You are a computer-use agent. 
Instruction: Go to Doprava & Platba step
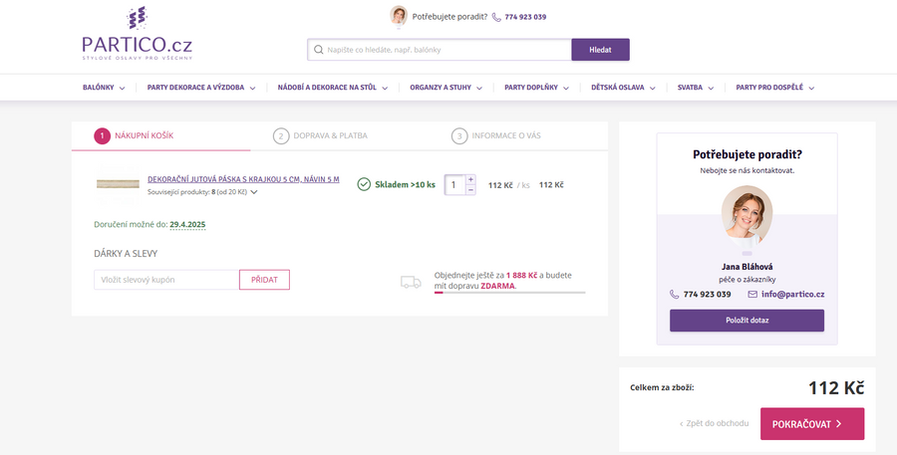point(326,135)
